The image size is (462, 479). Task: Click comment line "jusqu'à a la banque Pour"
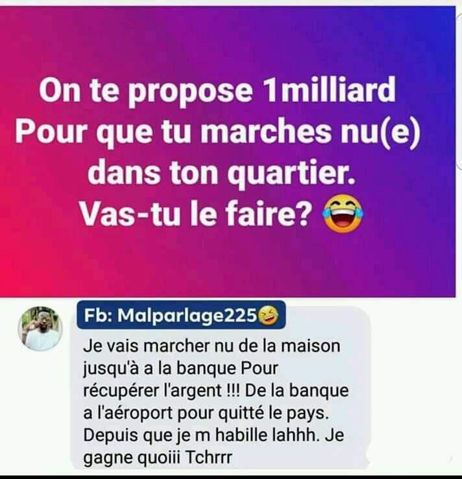click(x=180, y=369)
